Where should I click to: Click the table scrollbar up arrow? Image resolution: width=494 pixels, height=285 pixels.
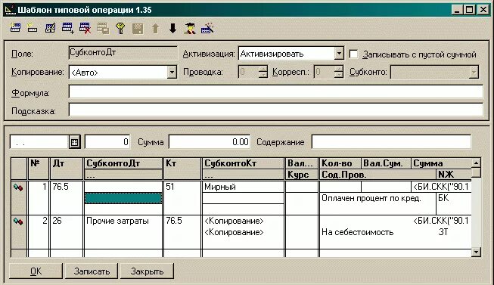tap(476, 163)
